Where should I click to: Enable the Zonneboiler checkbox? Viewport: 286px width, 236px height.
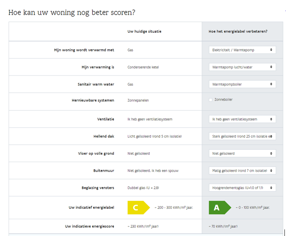[211, 100]
